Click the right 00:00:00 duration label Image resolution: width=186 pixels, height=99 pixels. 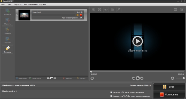181,74
